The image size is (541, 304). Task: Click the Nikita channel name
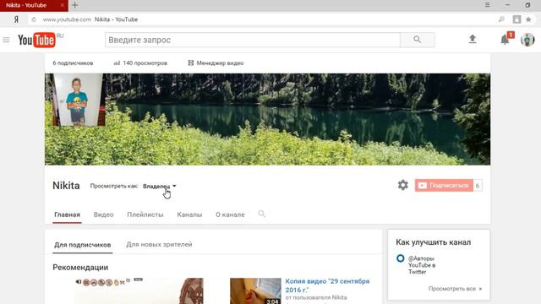coord(66,186)
